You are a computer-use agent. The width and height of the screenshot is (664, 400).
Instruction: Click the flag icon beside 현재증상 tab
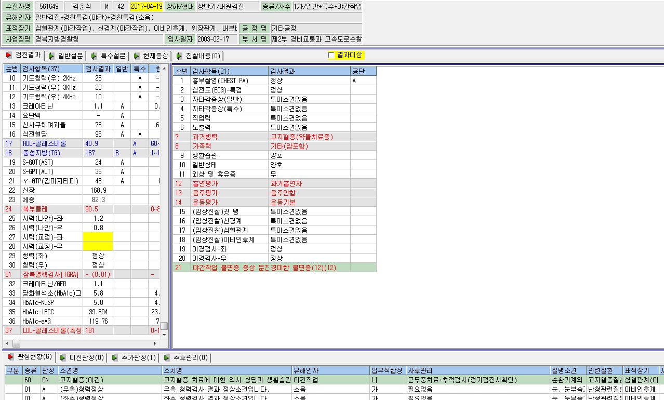pos(137,56)
